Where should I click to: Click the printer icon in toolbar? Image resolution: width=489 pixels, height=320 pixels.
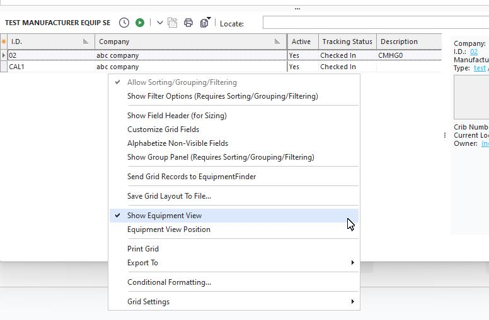[x=188, y=23]
